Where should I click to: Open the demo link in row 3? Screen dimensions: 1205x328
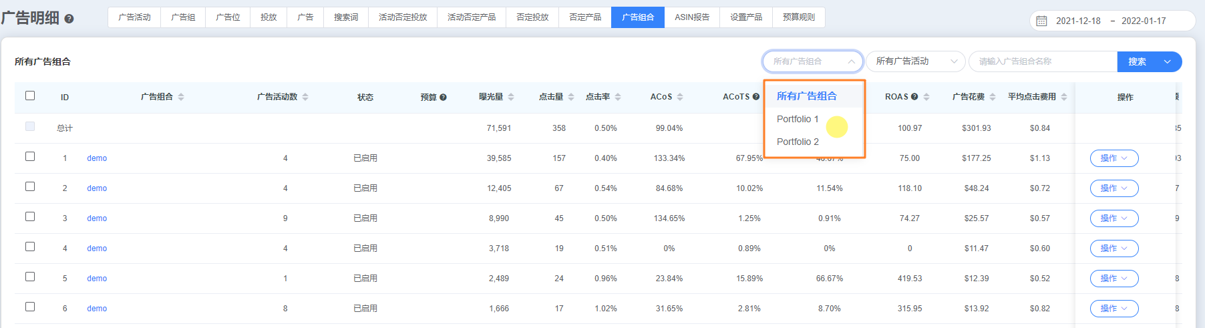click(x=97, y=218)
